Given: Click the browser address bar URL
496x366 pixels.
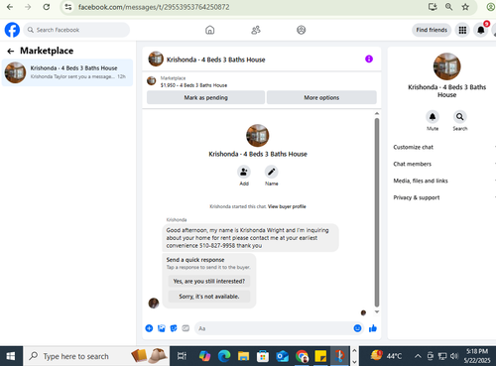Looking at the screenshot, I should click(x=154, y=7).
